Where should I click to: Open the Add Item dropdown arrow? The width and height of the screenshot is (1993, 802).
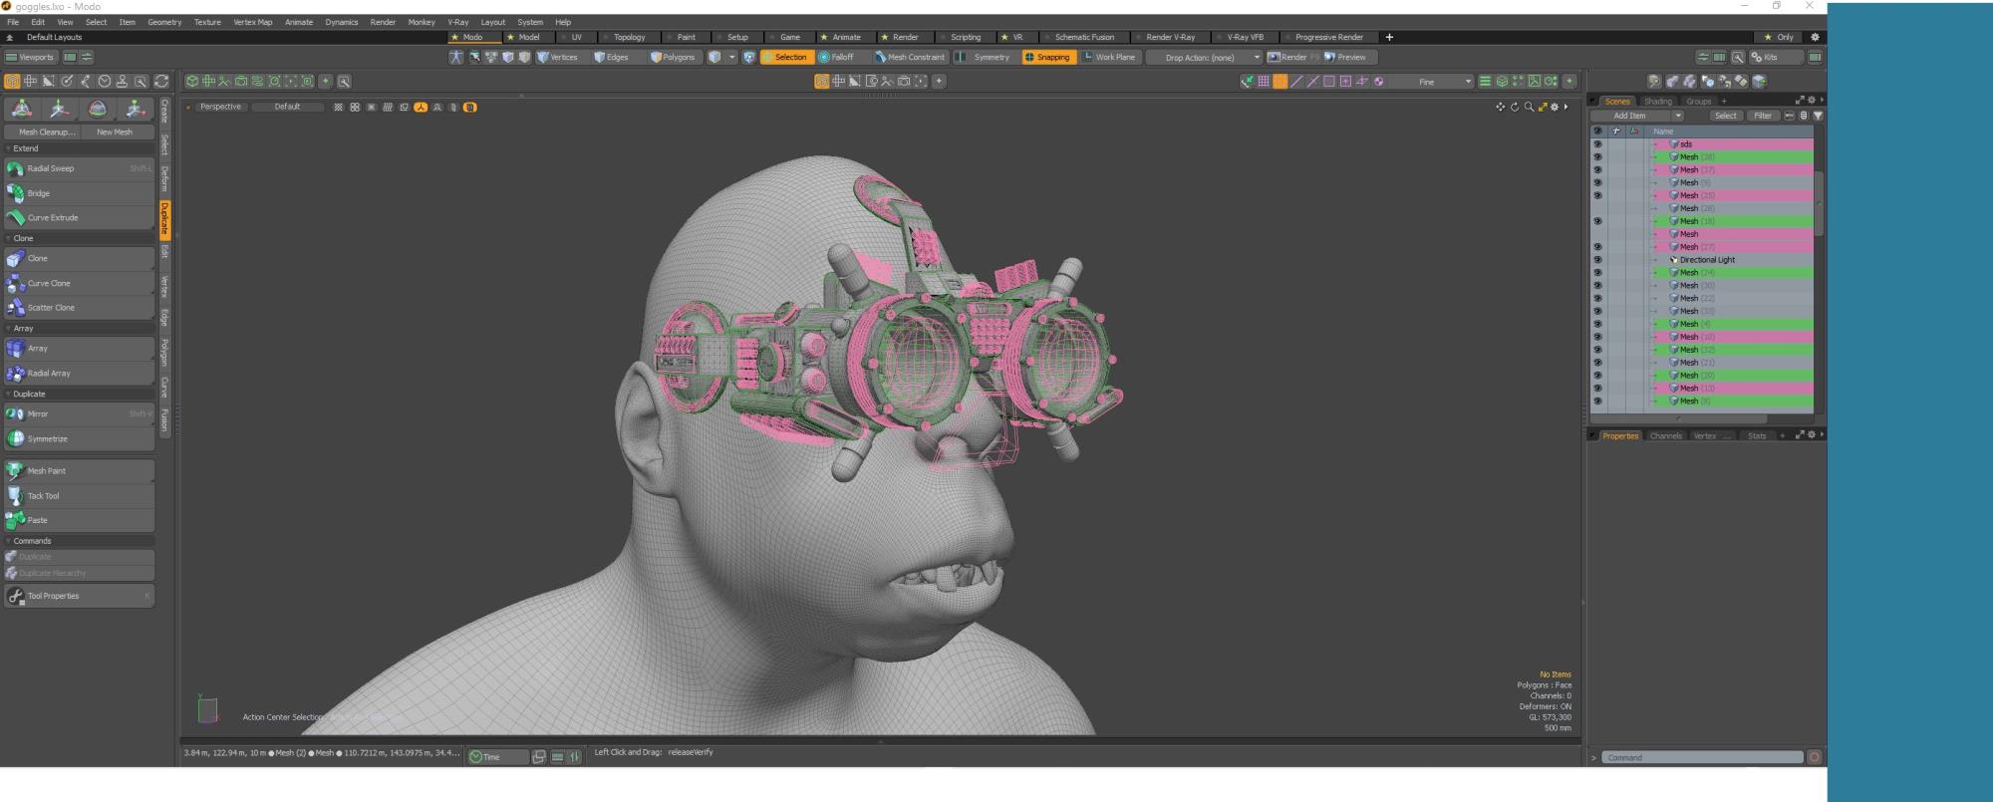pos(1678,116)
